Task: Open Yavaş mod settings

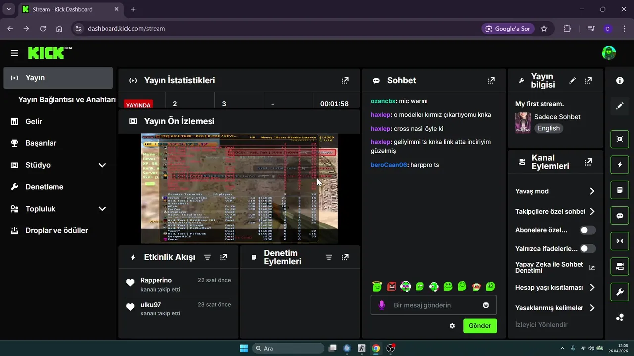Action: 555,191
